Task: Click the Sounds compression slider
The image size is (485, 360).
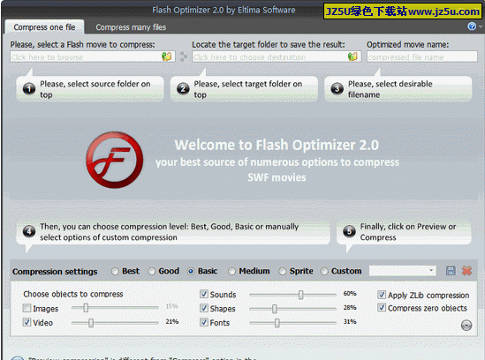Action: coord(292,295)
